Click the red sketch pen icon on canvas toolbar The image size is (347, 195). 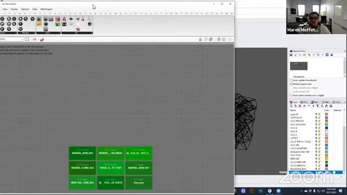tap(42, 40)
